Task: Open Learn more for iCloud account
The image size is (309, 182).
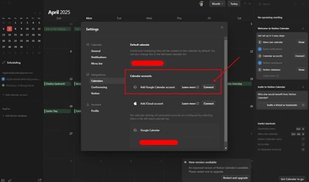Action: [x=190, y=103]
